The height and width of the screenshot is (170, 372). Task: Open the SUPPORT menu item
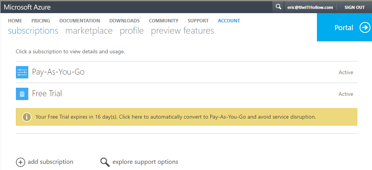(x=198, y=21)
